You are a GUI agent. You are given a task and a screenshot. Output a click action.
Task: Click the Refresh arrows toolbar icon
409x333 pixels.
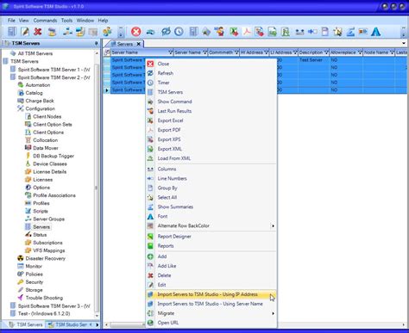click(x=166, y=31)
